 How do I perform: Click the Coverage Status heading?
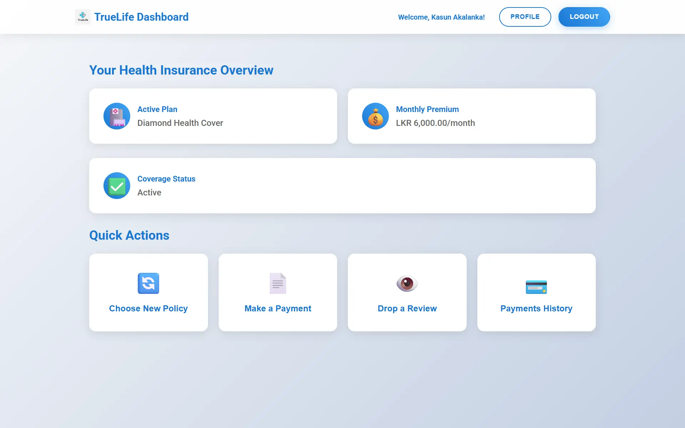pyautogui.click(x=166, y=179)
